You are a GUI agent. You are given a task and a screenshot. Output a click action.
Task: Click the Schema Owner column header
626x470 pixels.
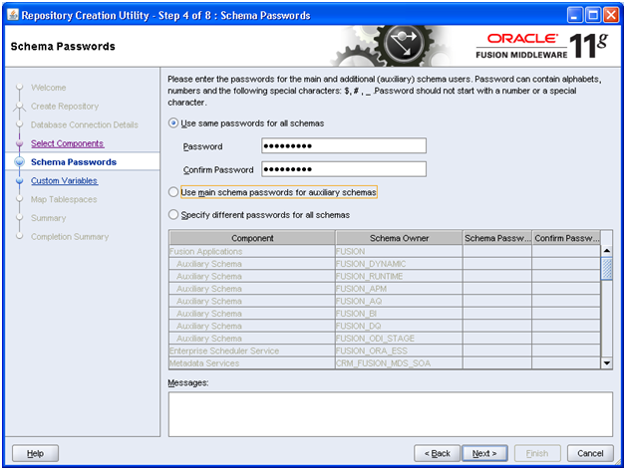pyautogui.click(x=400, y=238)
